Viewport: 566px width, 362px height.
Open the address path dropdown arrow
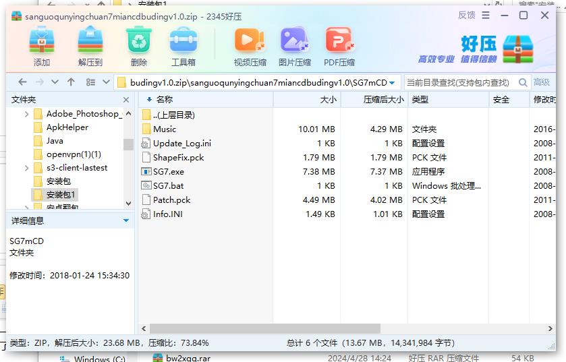(392, 83)
